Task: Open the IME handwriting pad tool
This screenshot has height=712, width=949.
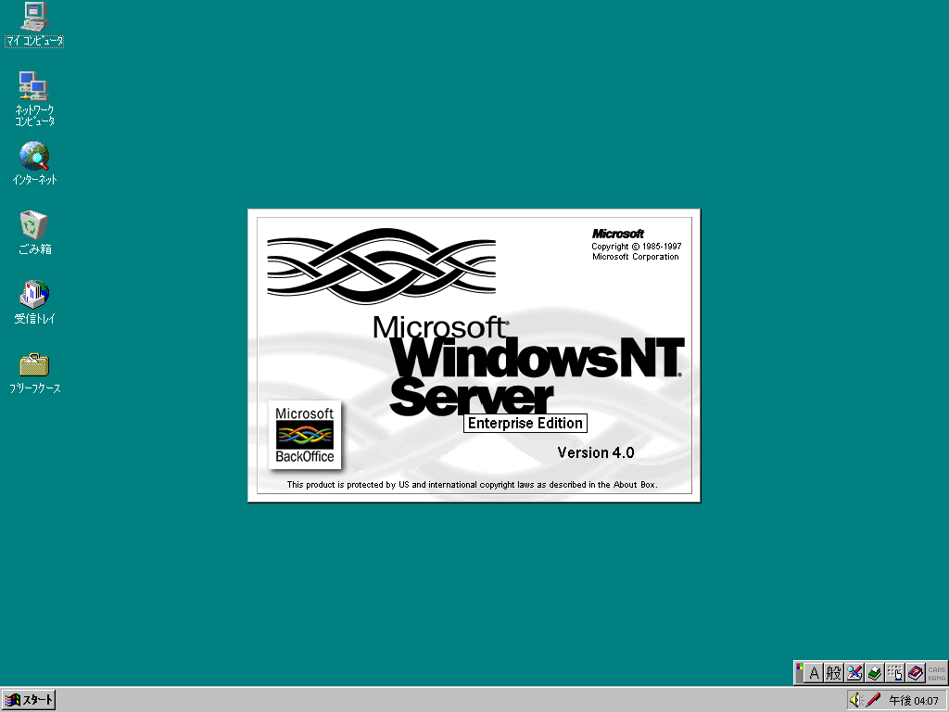Action: coord(854,673)
